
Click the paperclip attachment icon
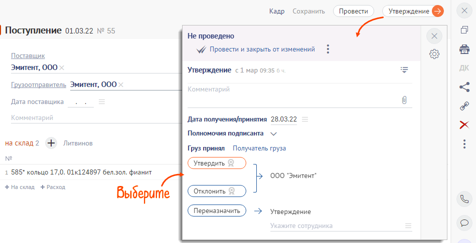pyautogui.click(x=404, y=100)
